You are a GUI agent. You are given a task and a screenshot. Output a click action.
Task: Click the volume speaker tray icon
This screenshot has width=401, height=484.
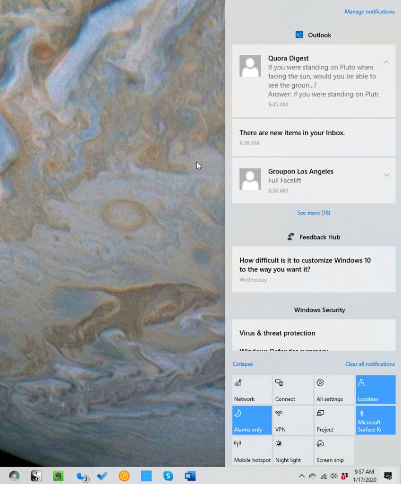tap(334, 476)
